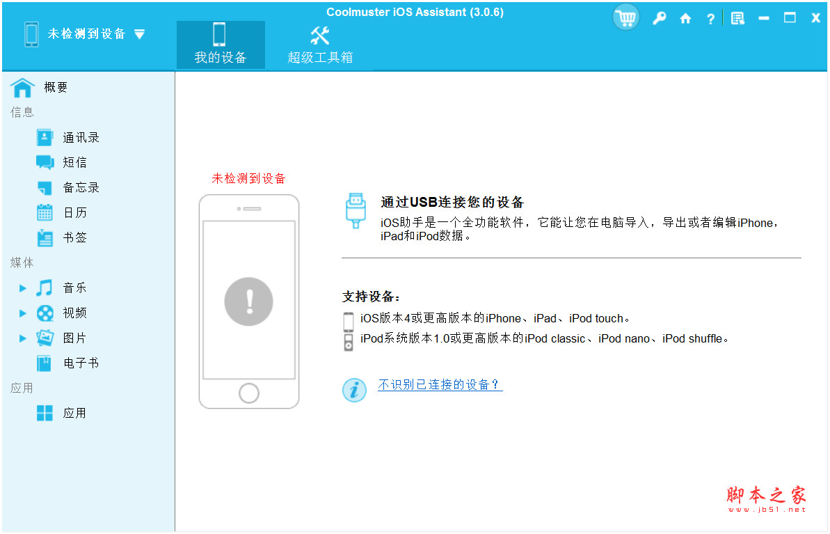This screenshot has height=534, width=830.
Task: Expand the 图片 (Photos) category
Action: (x=22, y=338)
